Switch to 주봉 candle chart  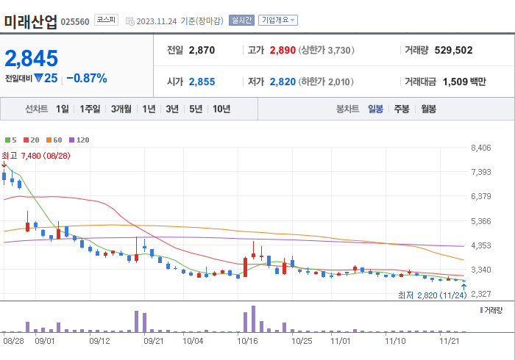click(402, 109)
